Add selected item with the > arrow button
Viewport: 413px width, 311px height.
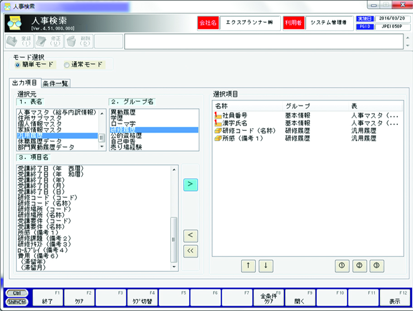190,184
